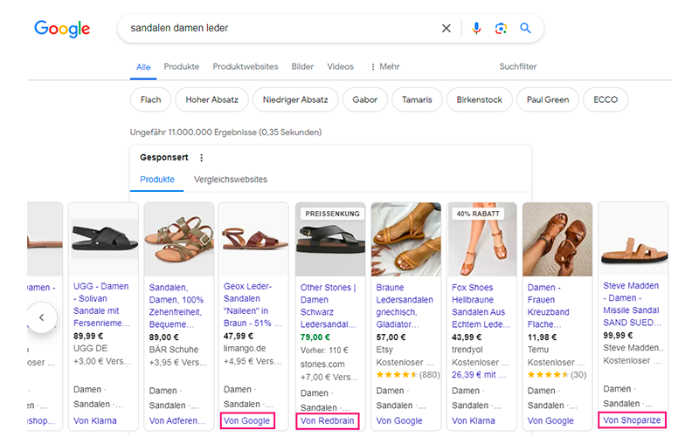Viewport: 699px width, 436px height.
Task: Click the 'Von Shoparize' link
Action: coord(632,420)
